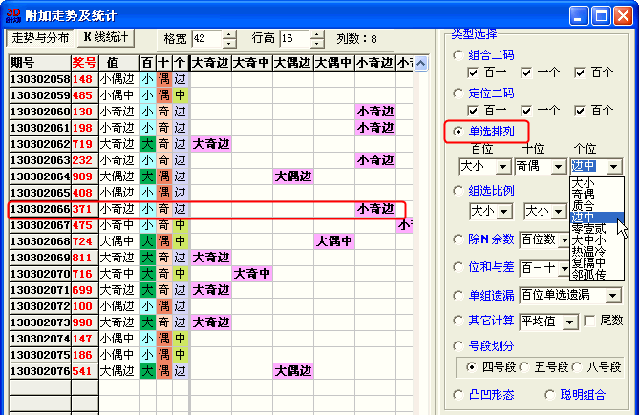
Task: Select 组合二码 radio option
Action: [x=460, y=55]
